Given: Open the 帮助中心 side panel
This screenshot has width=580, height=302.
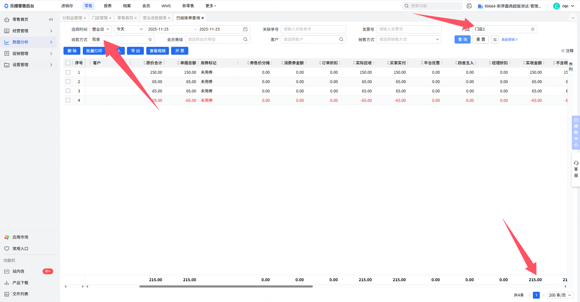Looking at the screenshot, I should [576, 133].
